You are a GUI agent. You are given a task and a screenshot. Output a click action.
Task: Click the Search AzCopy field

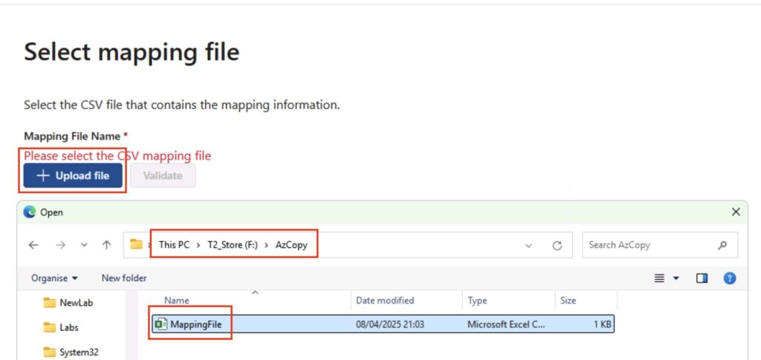647,245
